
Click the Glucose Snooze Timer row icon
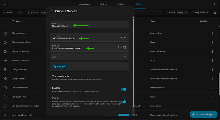pos(5,42)
